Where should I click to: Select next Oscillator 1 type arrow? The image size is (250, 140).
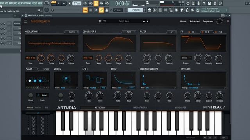coord(77,32)
